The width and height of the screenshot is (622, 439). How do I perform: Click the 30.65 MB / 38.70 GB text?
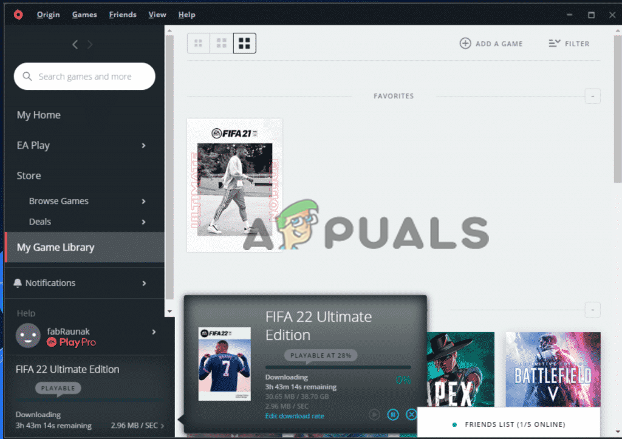[x=297, y=396]
